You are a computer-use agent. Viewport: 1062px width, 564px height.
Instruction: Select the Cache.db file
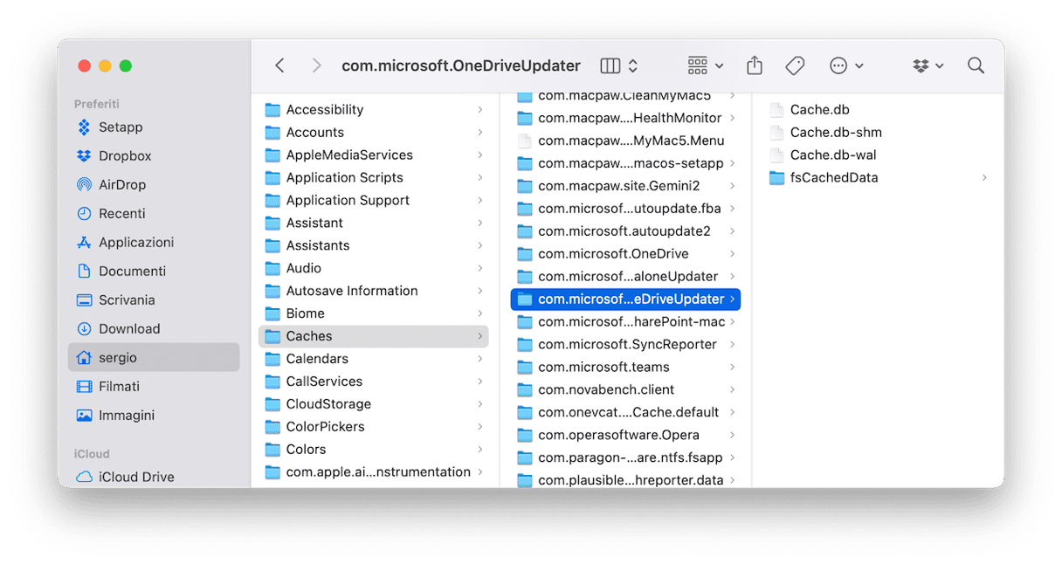tap(819, 109)
